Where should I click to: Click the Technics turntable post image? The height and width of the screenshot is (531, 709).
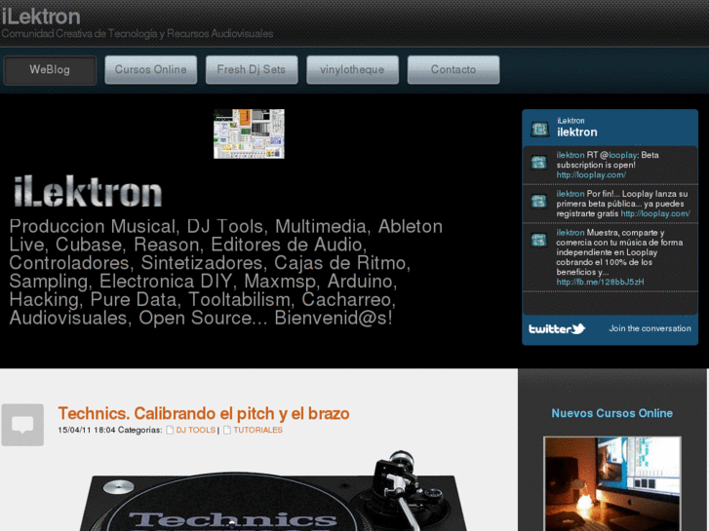pyautogui.click(x=271, y=490)
